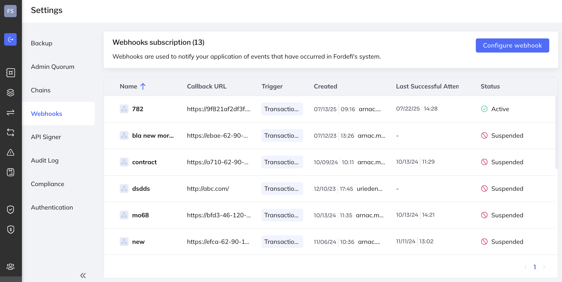Screen dimensions: 562x282
Task: Click the sort arrow next to Name
Action: click(x=143, y=87)
